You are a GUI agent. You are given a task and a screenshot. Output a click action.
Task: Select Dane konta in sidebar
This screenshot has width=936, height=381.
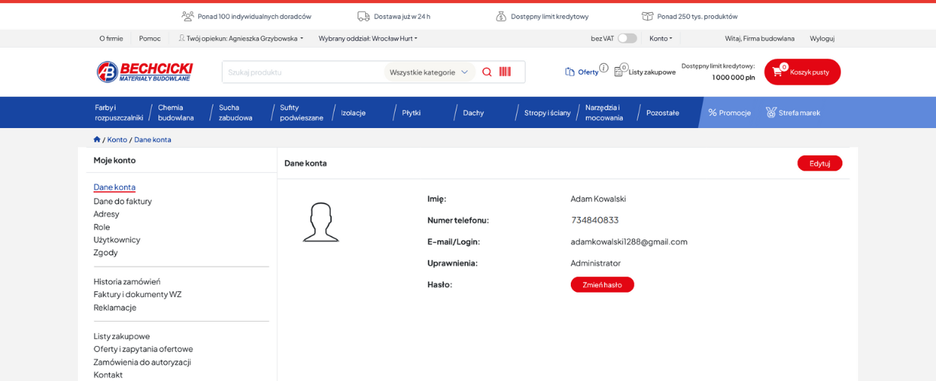coord(114,187)
